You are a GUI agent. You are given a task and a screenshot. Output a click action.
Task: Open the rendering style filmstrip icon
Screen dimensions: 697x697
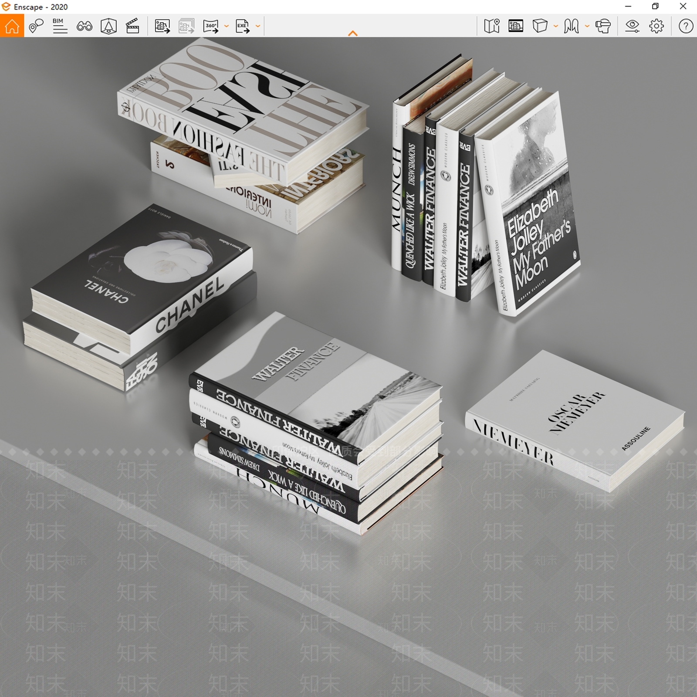516,26
